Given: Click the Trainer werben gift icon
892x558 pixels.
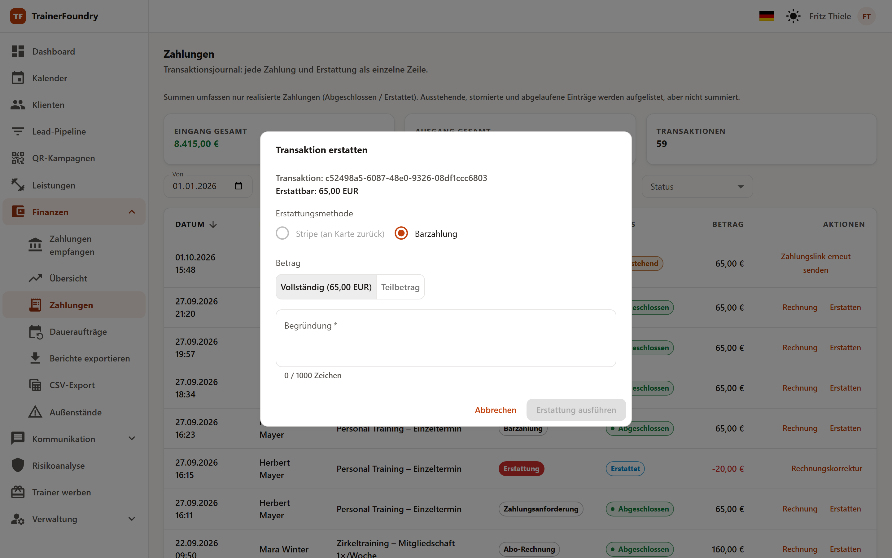Looking at the screenshot, I should 18,492.
